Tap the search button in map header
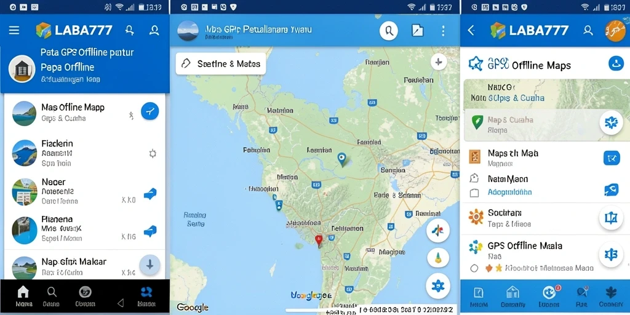 point(389,31)
